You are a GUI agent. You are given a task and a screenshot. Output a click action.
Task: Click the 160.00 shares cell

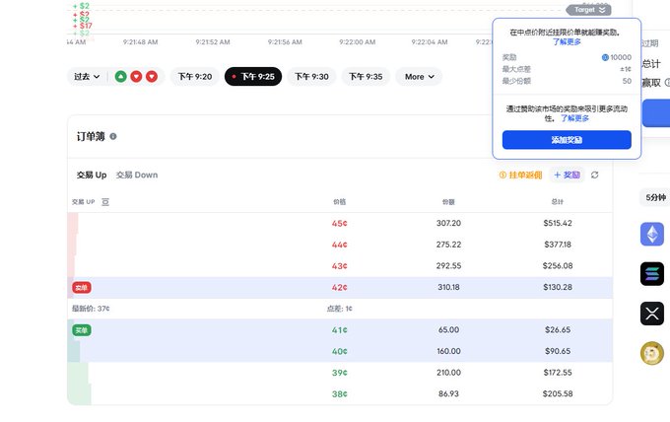tap(448, 351)
